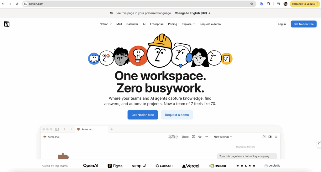Click back chevron in Acme preview
Viewport: 321px width, 172px height.
(x=65, y=129)
